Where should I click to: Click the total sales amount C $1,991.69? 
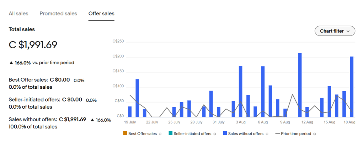33,45
